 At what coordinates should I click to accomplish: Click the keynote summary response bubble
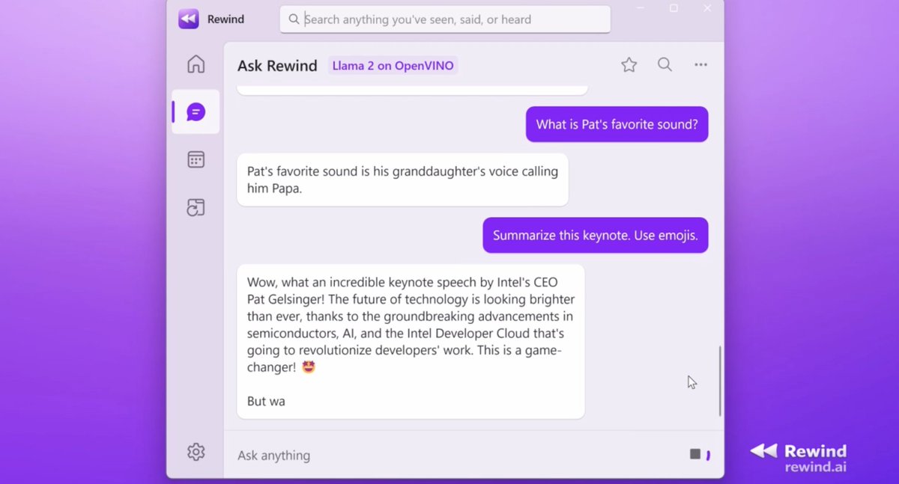(x=411, y=341)
